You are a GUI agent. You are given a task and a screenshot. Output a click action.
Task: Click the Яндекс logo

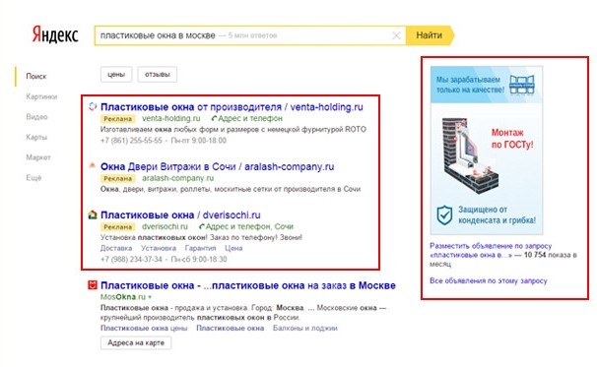[x=55, y=34]
